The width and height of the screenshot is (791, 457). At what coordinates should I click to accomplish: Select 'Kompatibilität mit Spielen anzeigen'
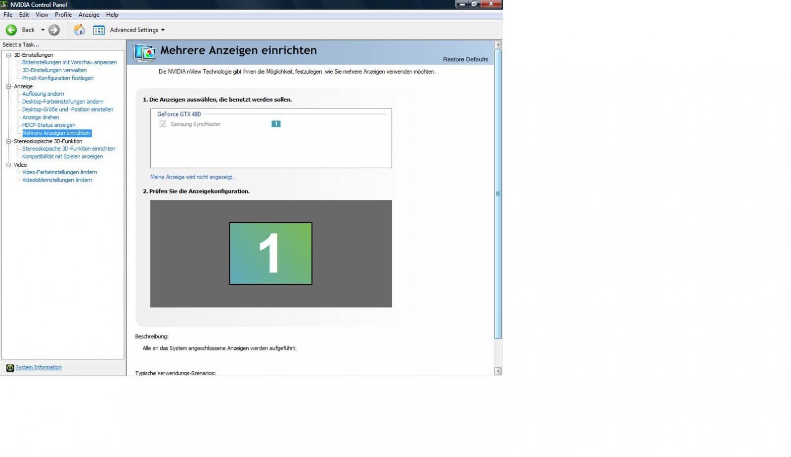tap(63, 156)
